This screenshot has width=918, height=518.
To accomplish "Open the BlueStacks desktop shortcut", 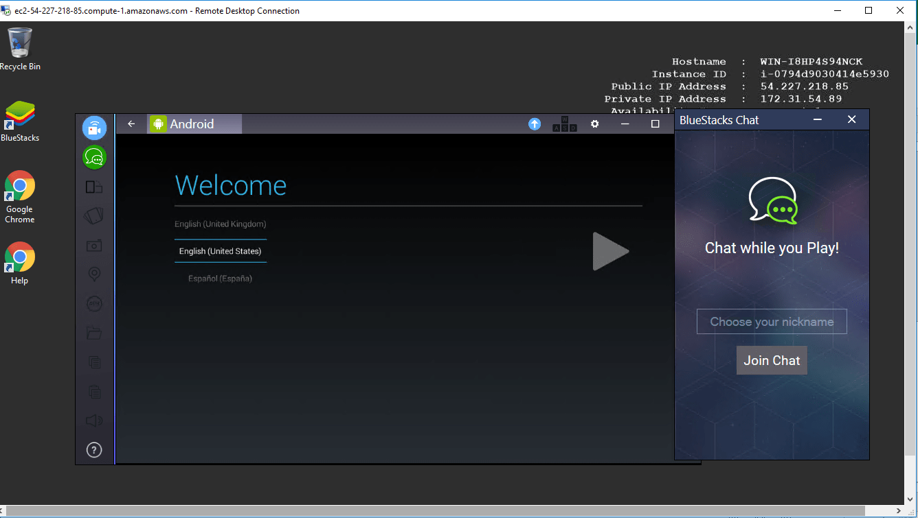I will point(20,121).
